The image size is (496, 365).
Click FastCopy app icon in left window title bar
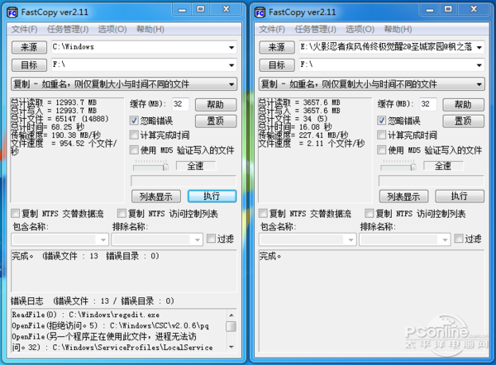pyautogui.click(x=12, y=12)
